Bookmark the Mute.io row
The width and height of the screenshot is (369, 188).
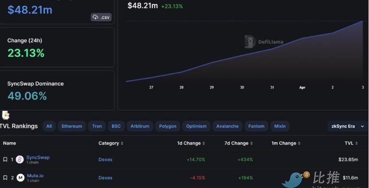[5, 178]
